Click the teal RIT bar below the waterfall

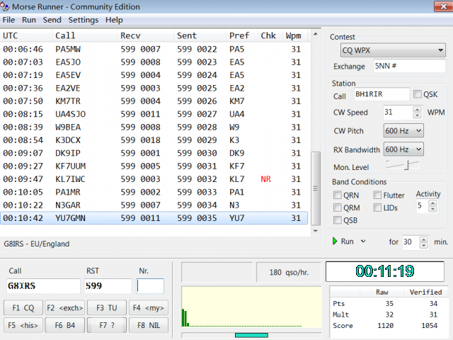click(251, 335)
